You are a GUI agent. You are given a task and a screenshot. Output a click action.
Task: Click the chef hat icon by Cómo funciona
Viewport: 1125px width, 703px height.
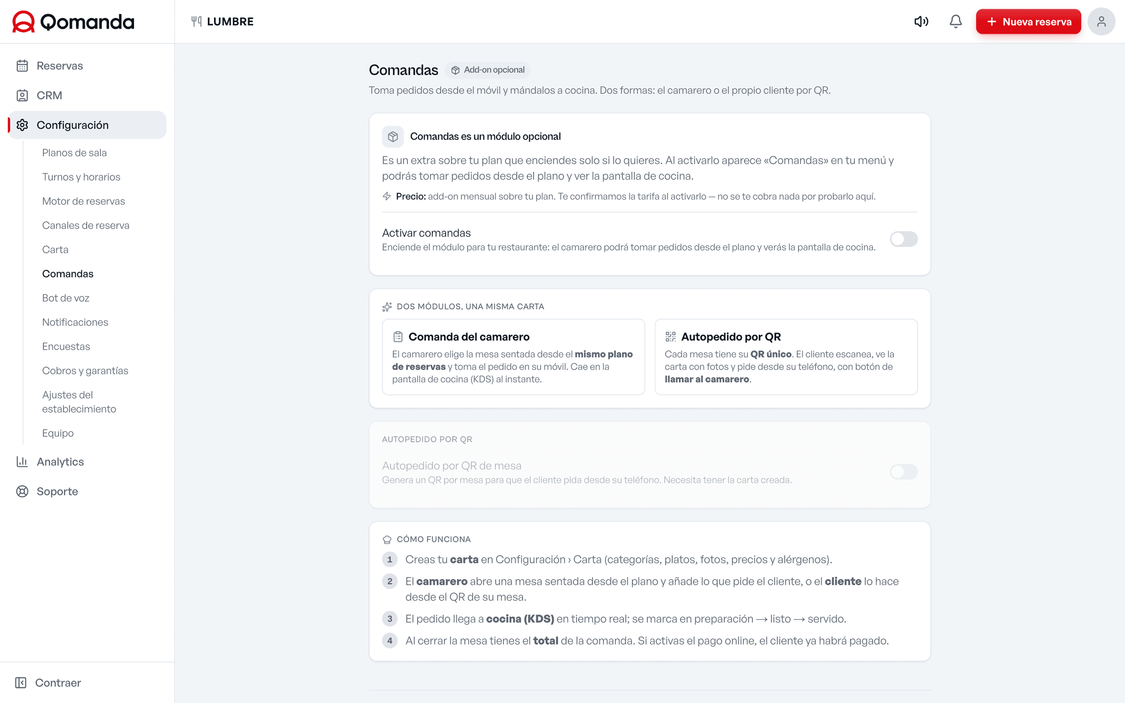(387, 540)
